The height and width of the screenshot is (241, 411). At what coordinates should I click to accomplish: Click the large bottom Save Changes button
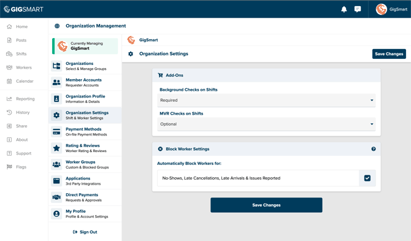point(266,205)
